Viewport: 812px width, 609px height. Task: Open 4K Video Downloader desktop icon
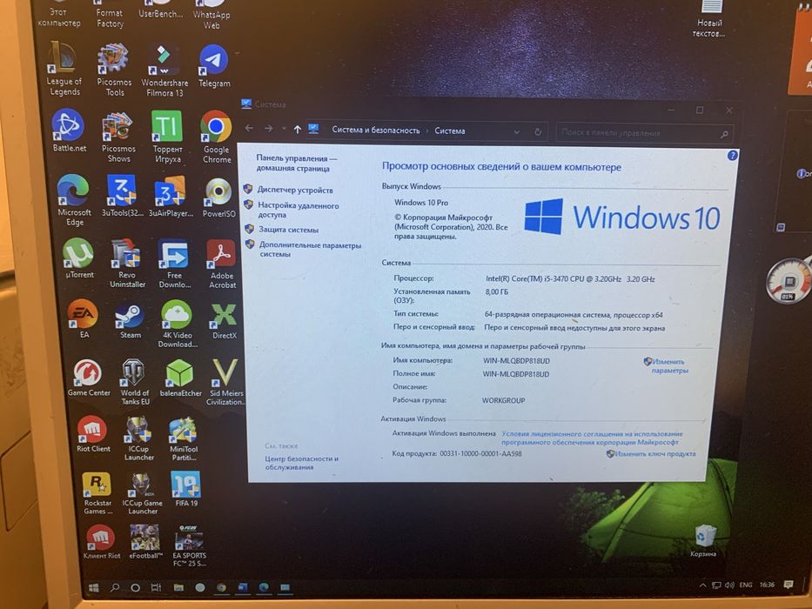pyautogui.click(x=177, y=324)
